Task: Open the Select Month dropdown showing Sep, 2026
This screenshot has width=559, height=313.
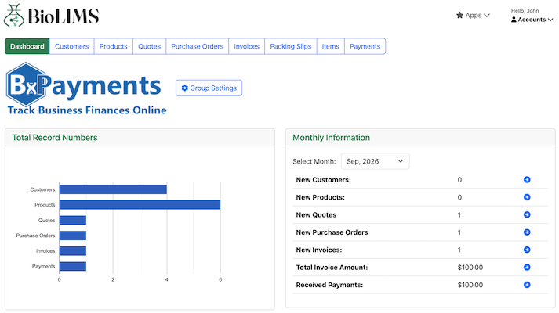Action: 375,161
